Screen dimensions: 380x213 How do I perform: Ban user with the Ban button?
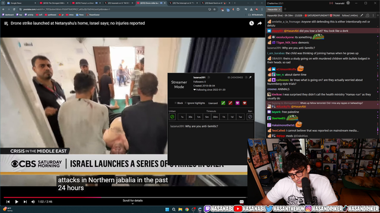click(x=250, y=117)
